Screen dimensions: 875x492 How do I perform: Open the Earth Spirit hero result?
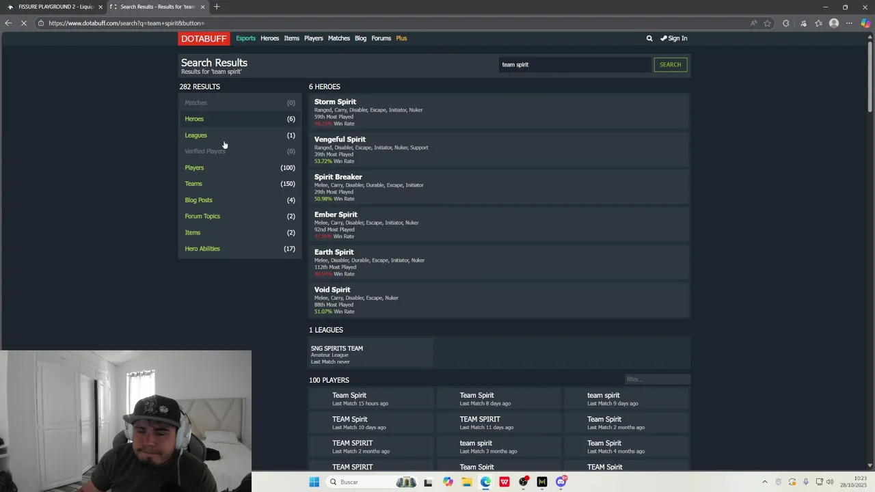(x=334, y=252)
